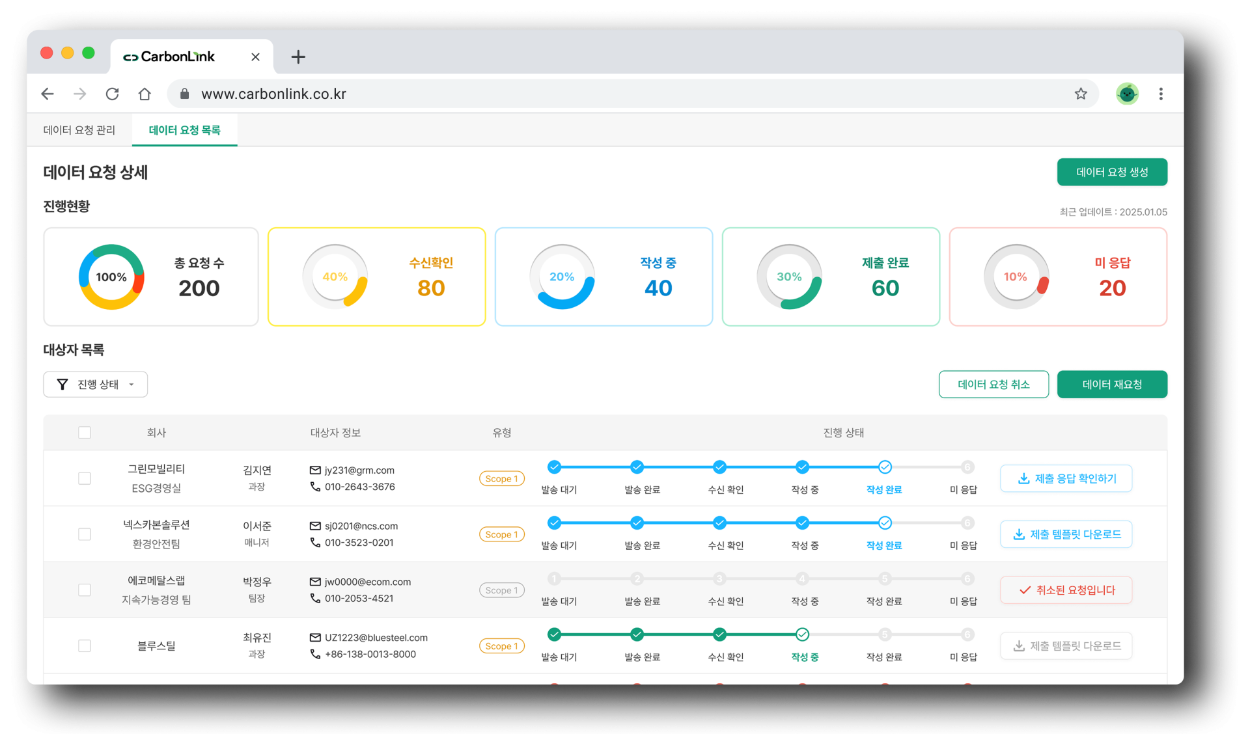Screen dimensions: 1250x734
Task: Click the red checkmark on 취소된 요청입니다
Action: [x=1024, y=590]
